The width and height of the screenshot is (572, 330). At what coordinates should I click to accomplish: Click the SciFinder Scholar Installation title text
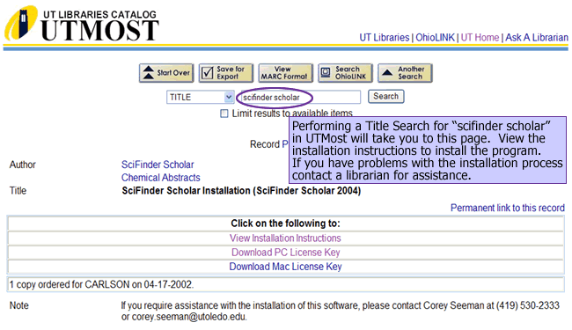(x=241, y=191)
